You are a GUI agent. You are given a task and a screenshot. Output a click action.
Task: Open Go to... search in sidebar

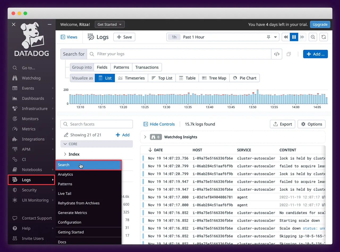pos(28,68)
